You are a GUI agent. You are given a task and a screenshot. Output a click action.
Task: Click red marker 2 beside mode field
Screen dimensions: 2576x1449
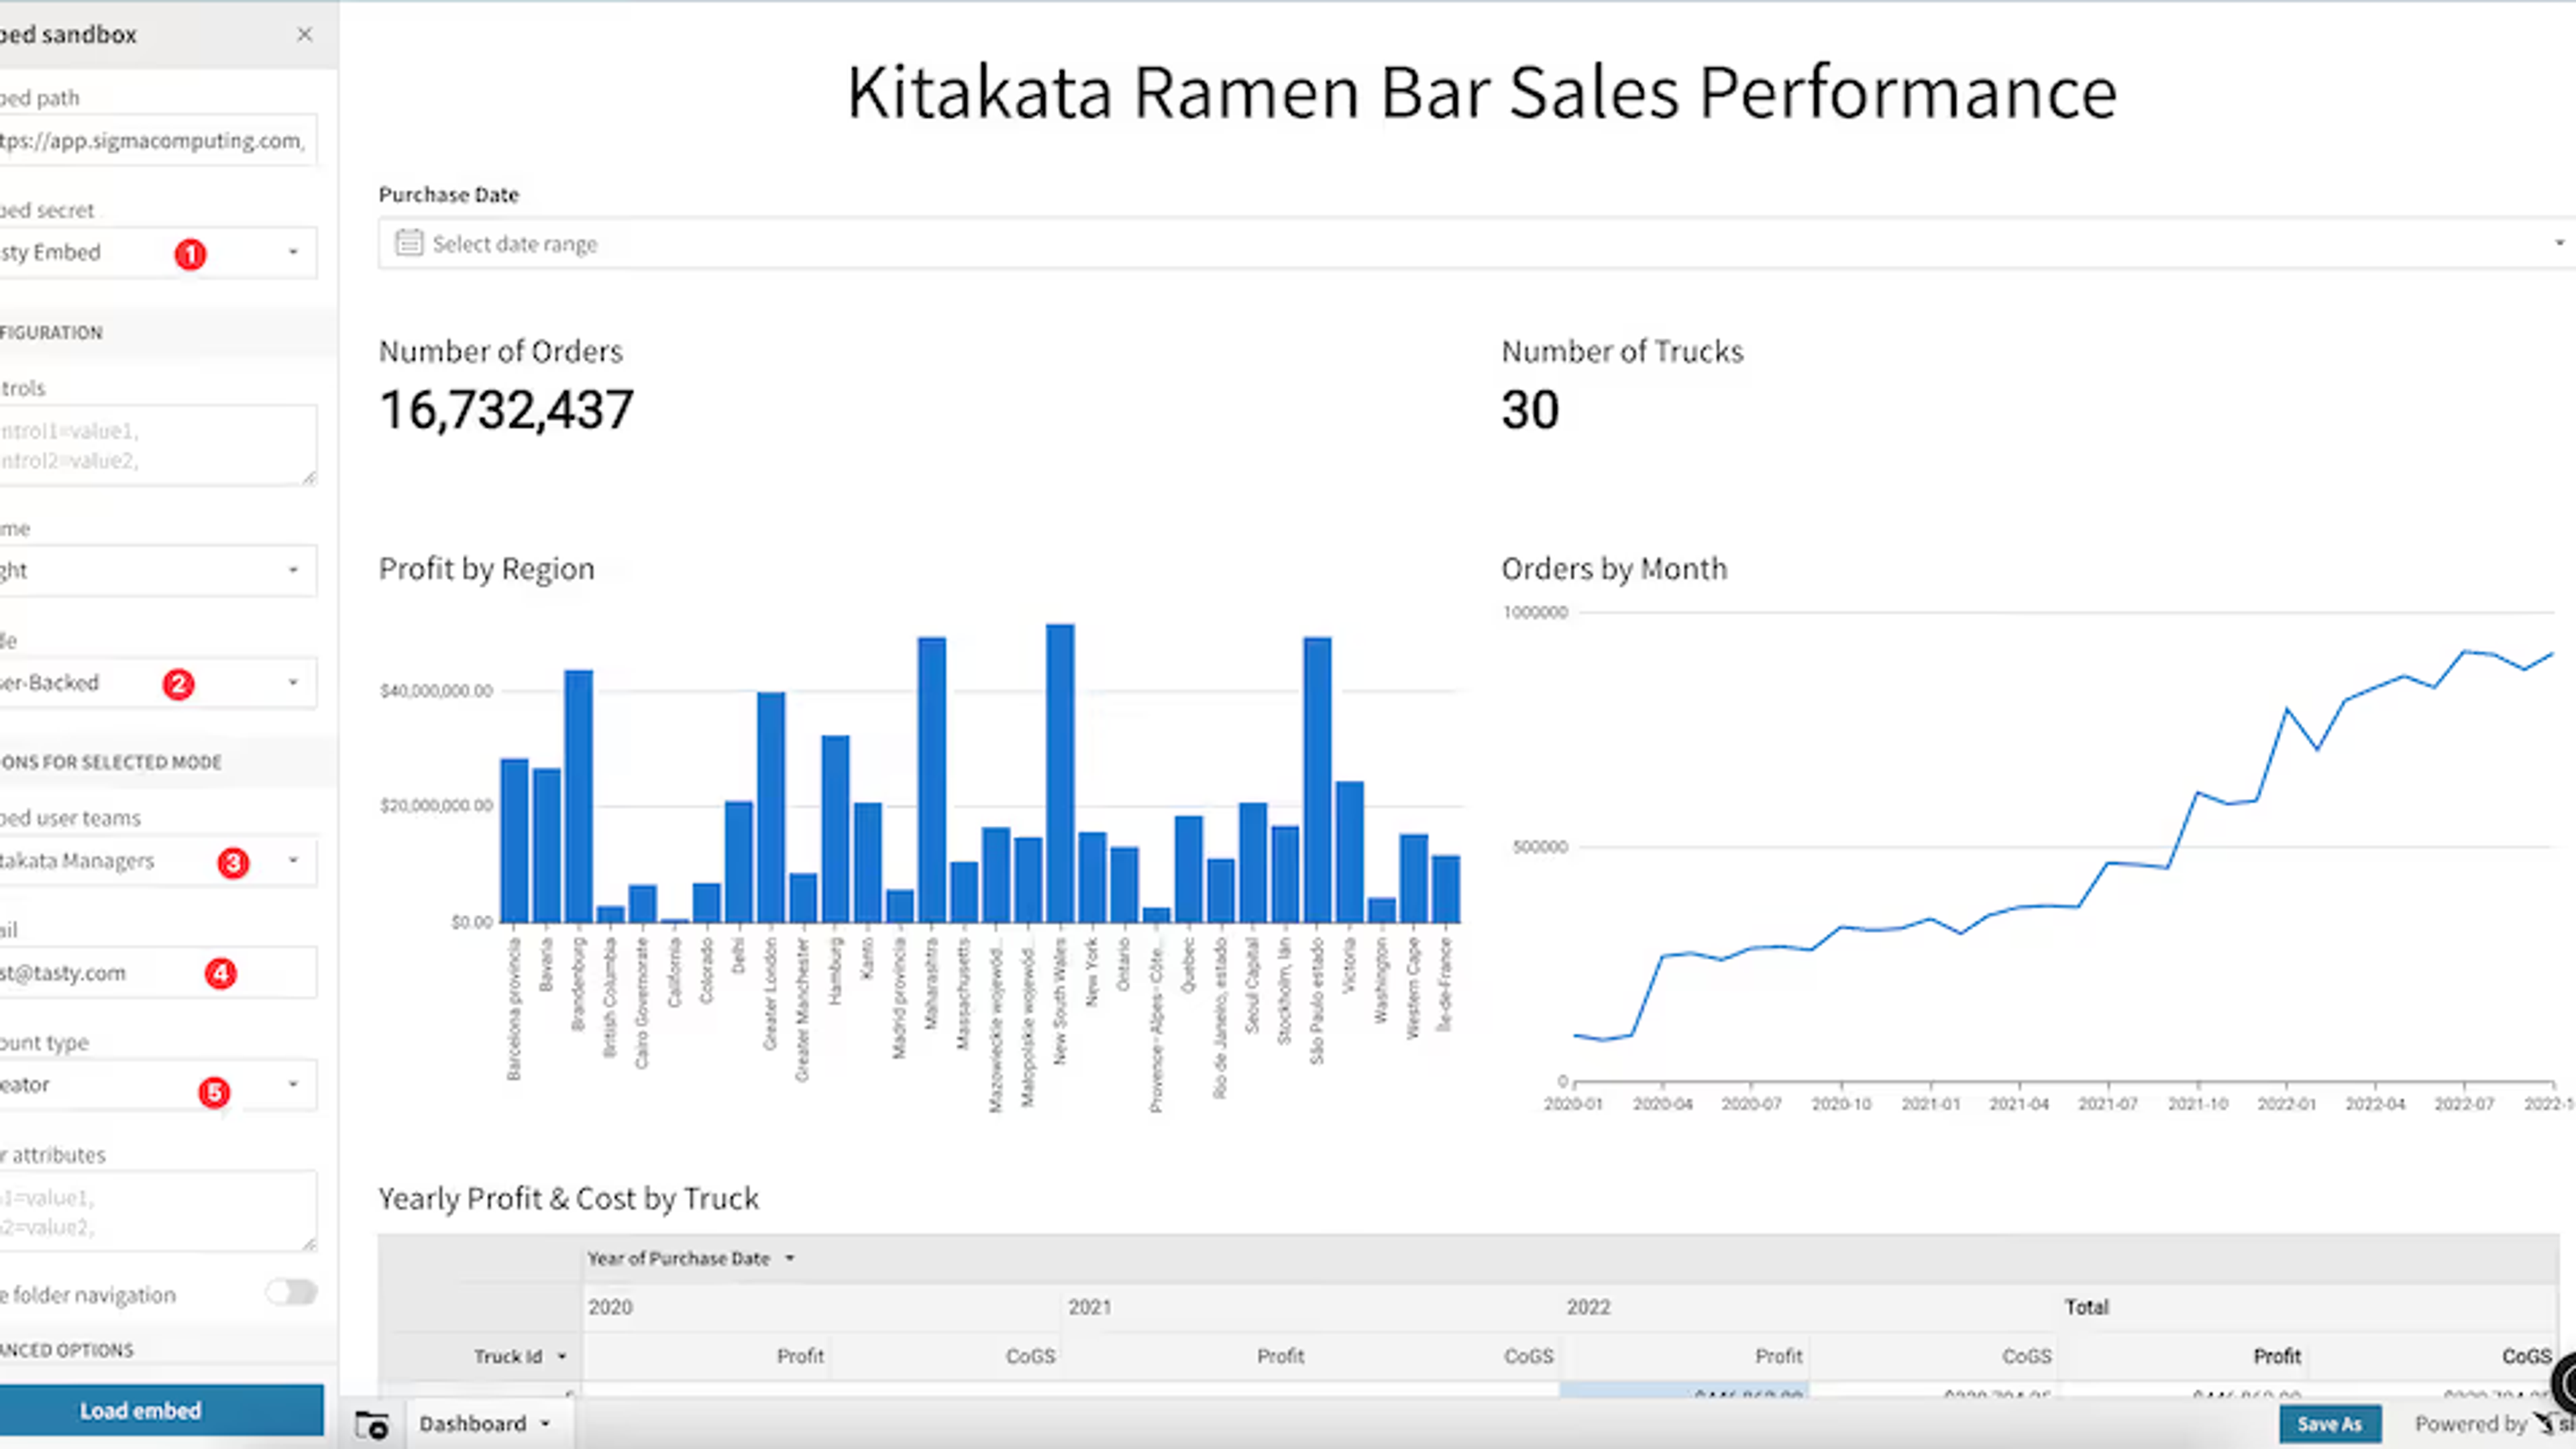178,684
